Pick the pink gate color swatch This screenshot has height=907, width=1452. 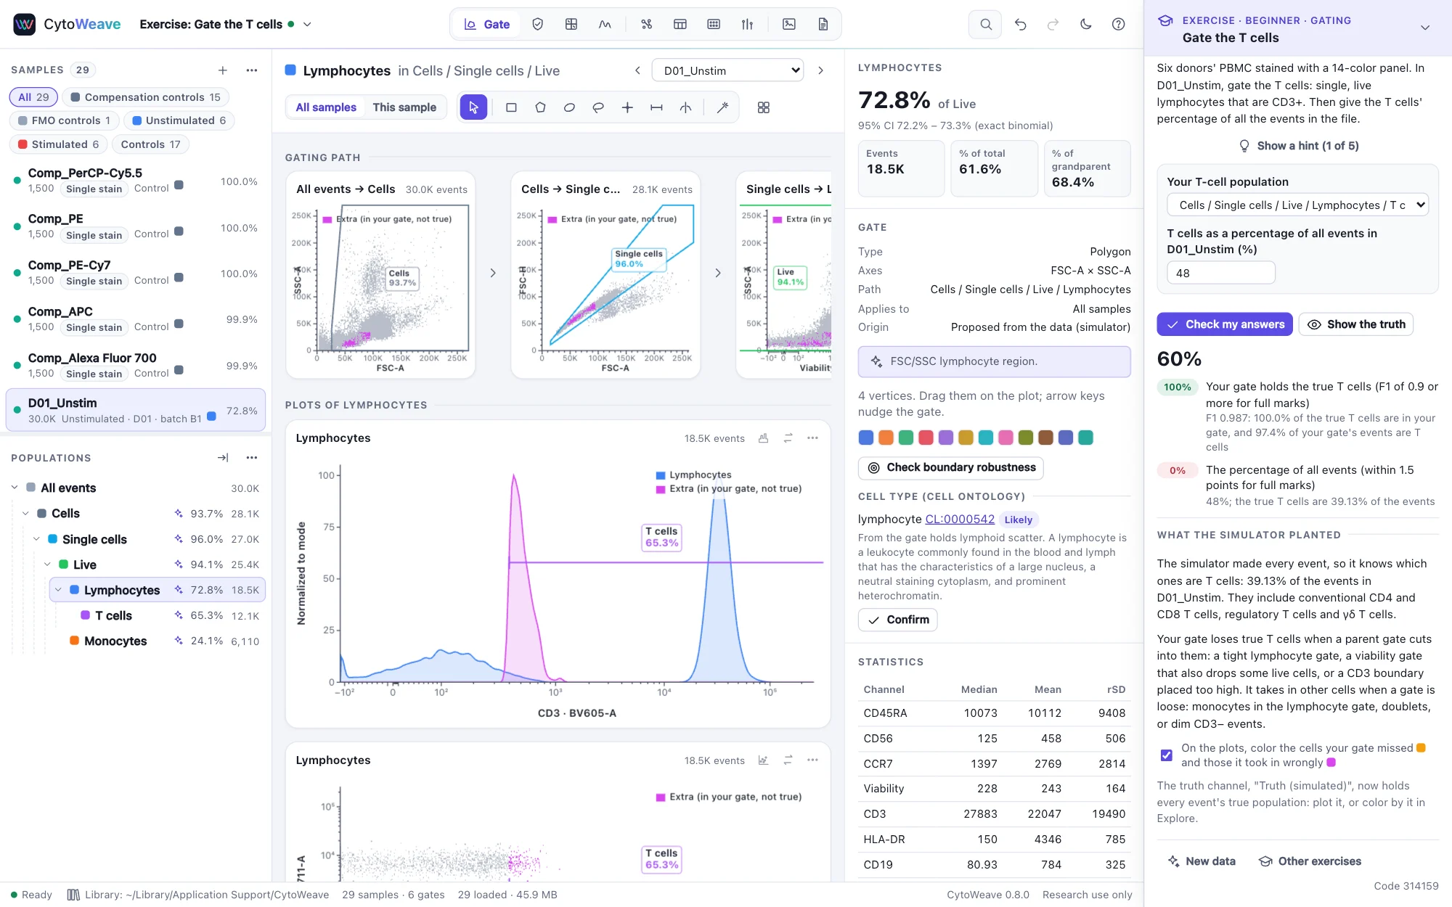[1006, 438]
